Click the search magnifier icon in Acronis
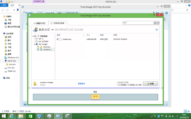The height and width of the screenshot is (119, 191). [155, 23]
